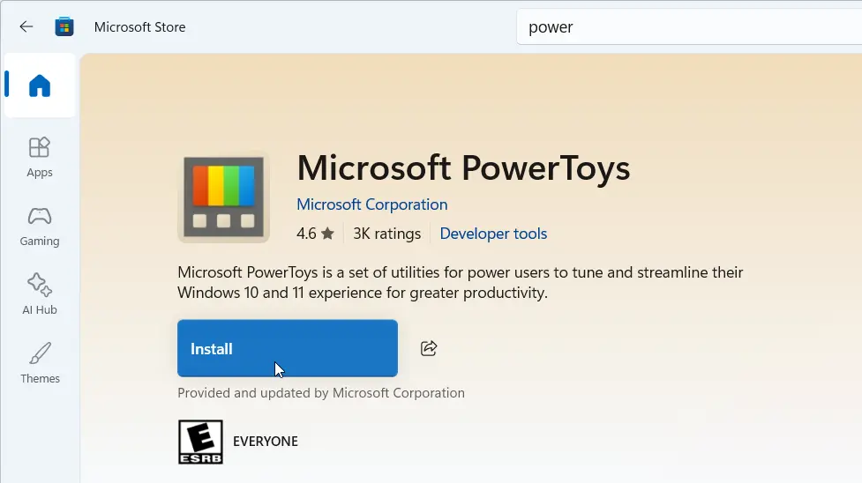The width and height of the screenshot is (862, 483).
Task: Install Microsoft PowerToys
Action: (x=288, y=348)
